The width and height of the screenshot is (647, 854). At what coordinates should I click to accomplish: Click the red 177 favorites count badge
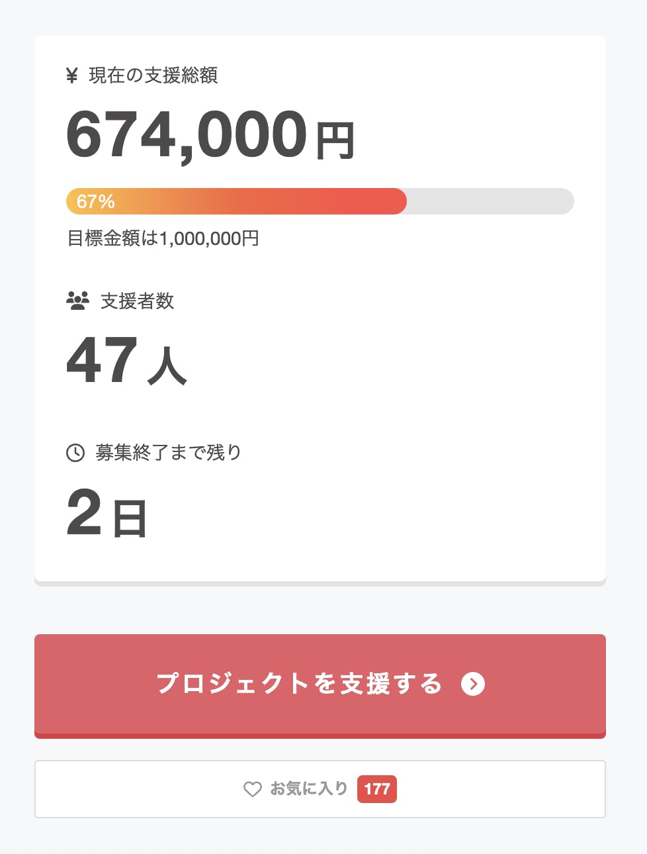click(x=377, y=789)
